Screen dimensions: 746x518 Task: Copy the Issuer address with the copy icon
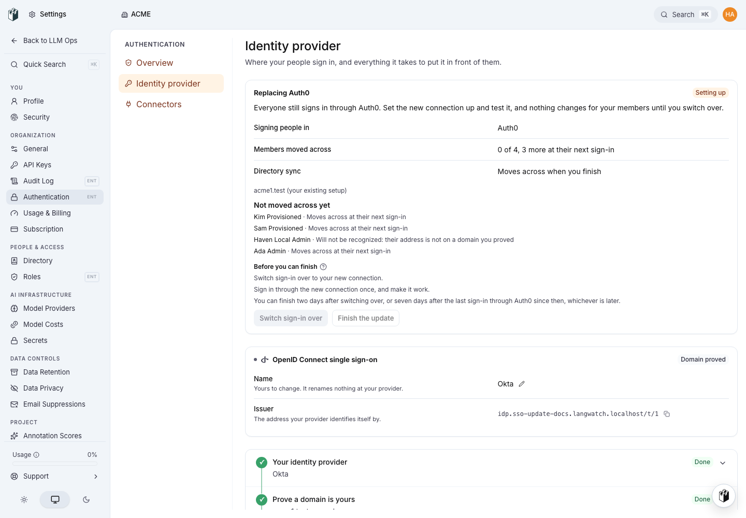pos(667,414)
